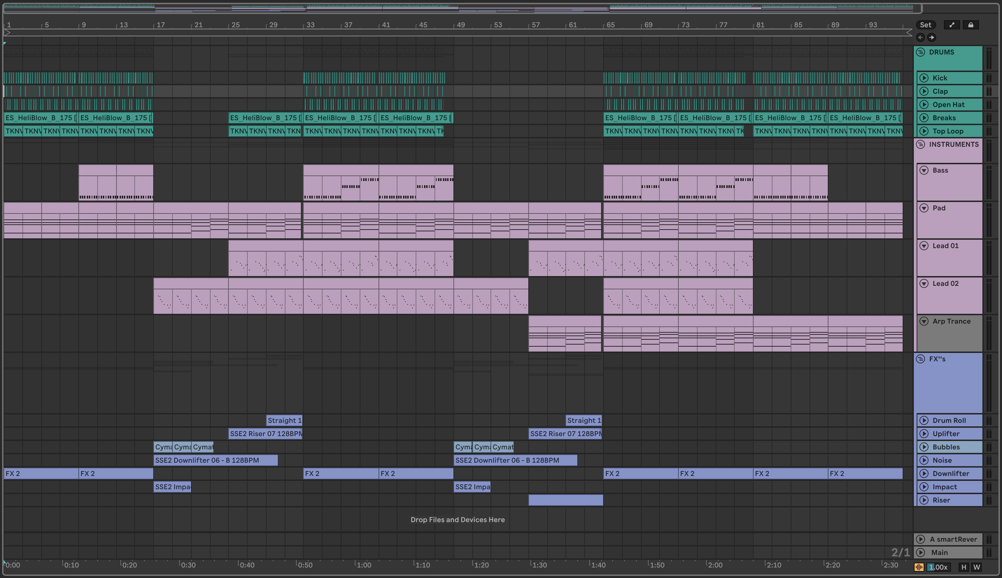Adjust the 1.00x zoom factor control

(x=939, y=567)
